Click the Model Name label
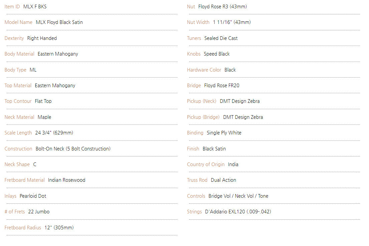 pyautogui.click(x=18, y=22)
